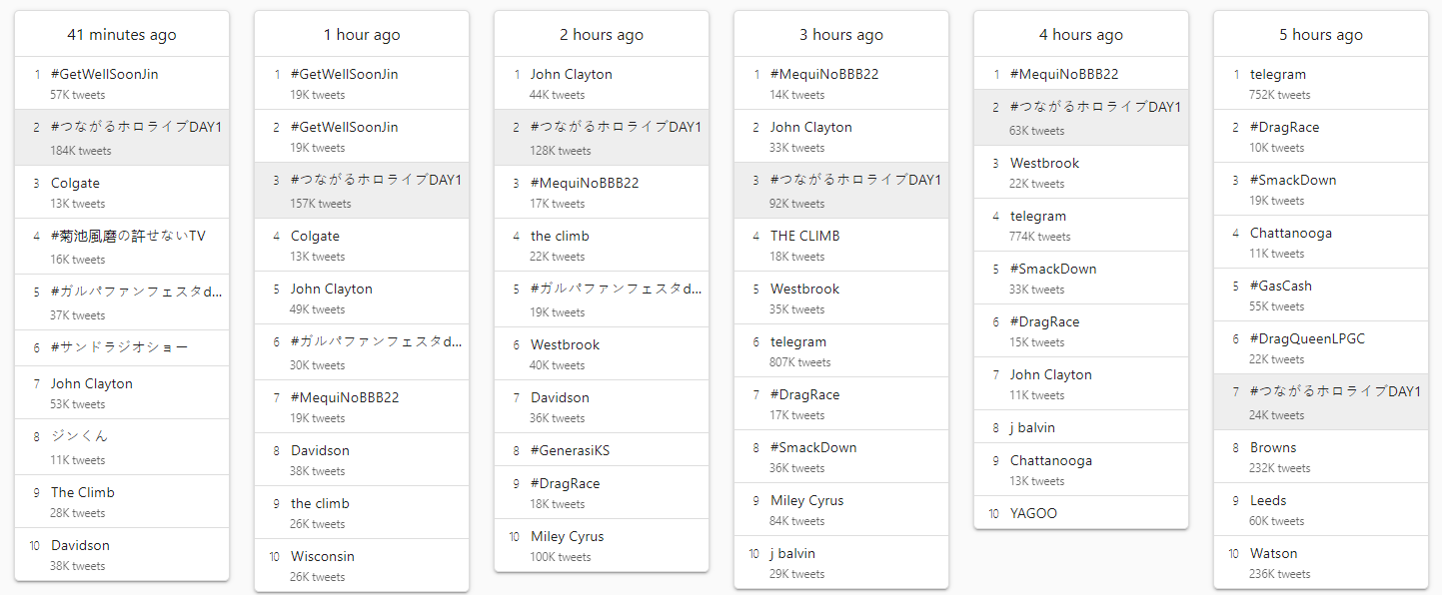This screenshot has height=595, width=1442.
Task: Select the Wisconsin trend in 1 hour ago
Action: [362, 565]
